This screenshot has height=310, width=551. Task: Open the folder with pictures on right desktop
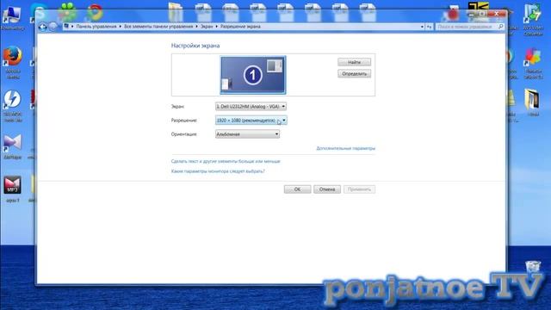coord(532,102)
